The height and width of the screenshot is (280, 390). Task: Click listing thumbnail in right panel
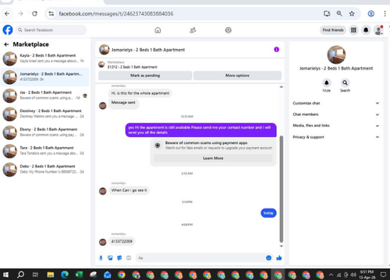336,54
